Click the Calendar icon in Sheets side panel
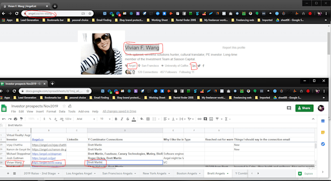331x181 pixels. point(323,121)
